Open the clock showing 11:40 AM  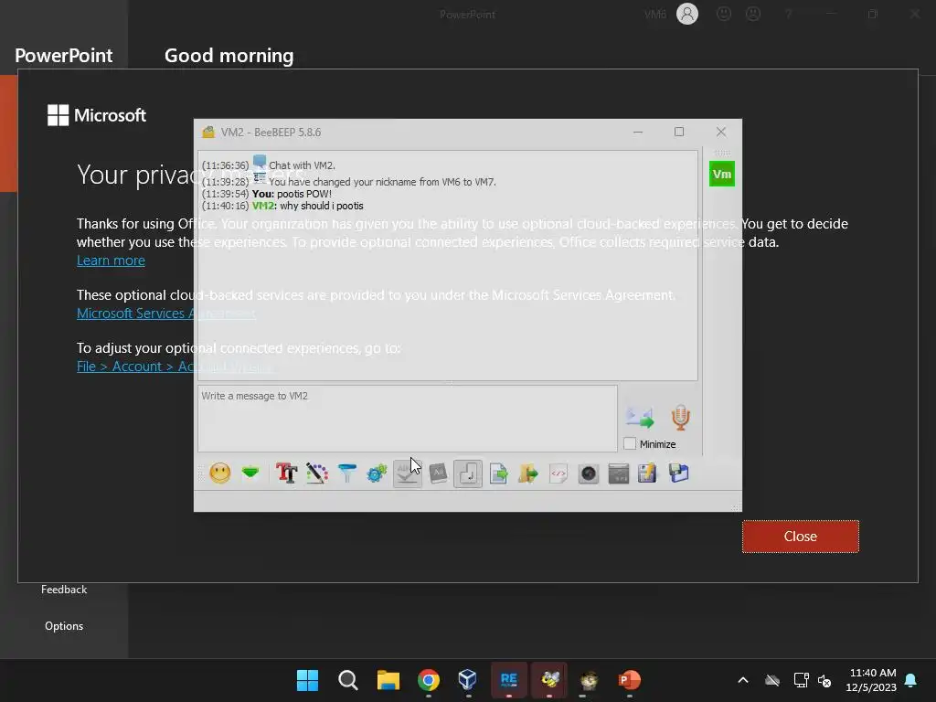[872, 673]
